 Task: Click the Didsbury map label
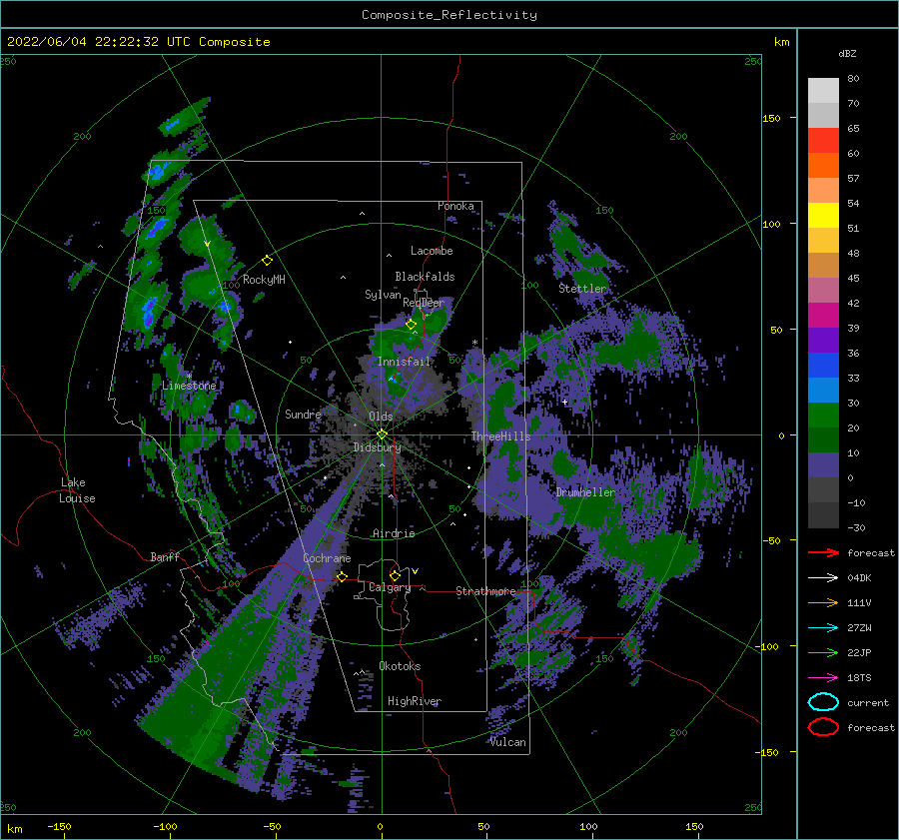377,447
